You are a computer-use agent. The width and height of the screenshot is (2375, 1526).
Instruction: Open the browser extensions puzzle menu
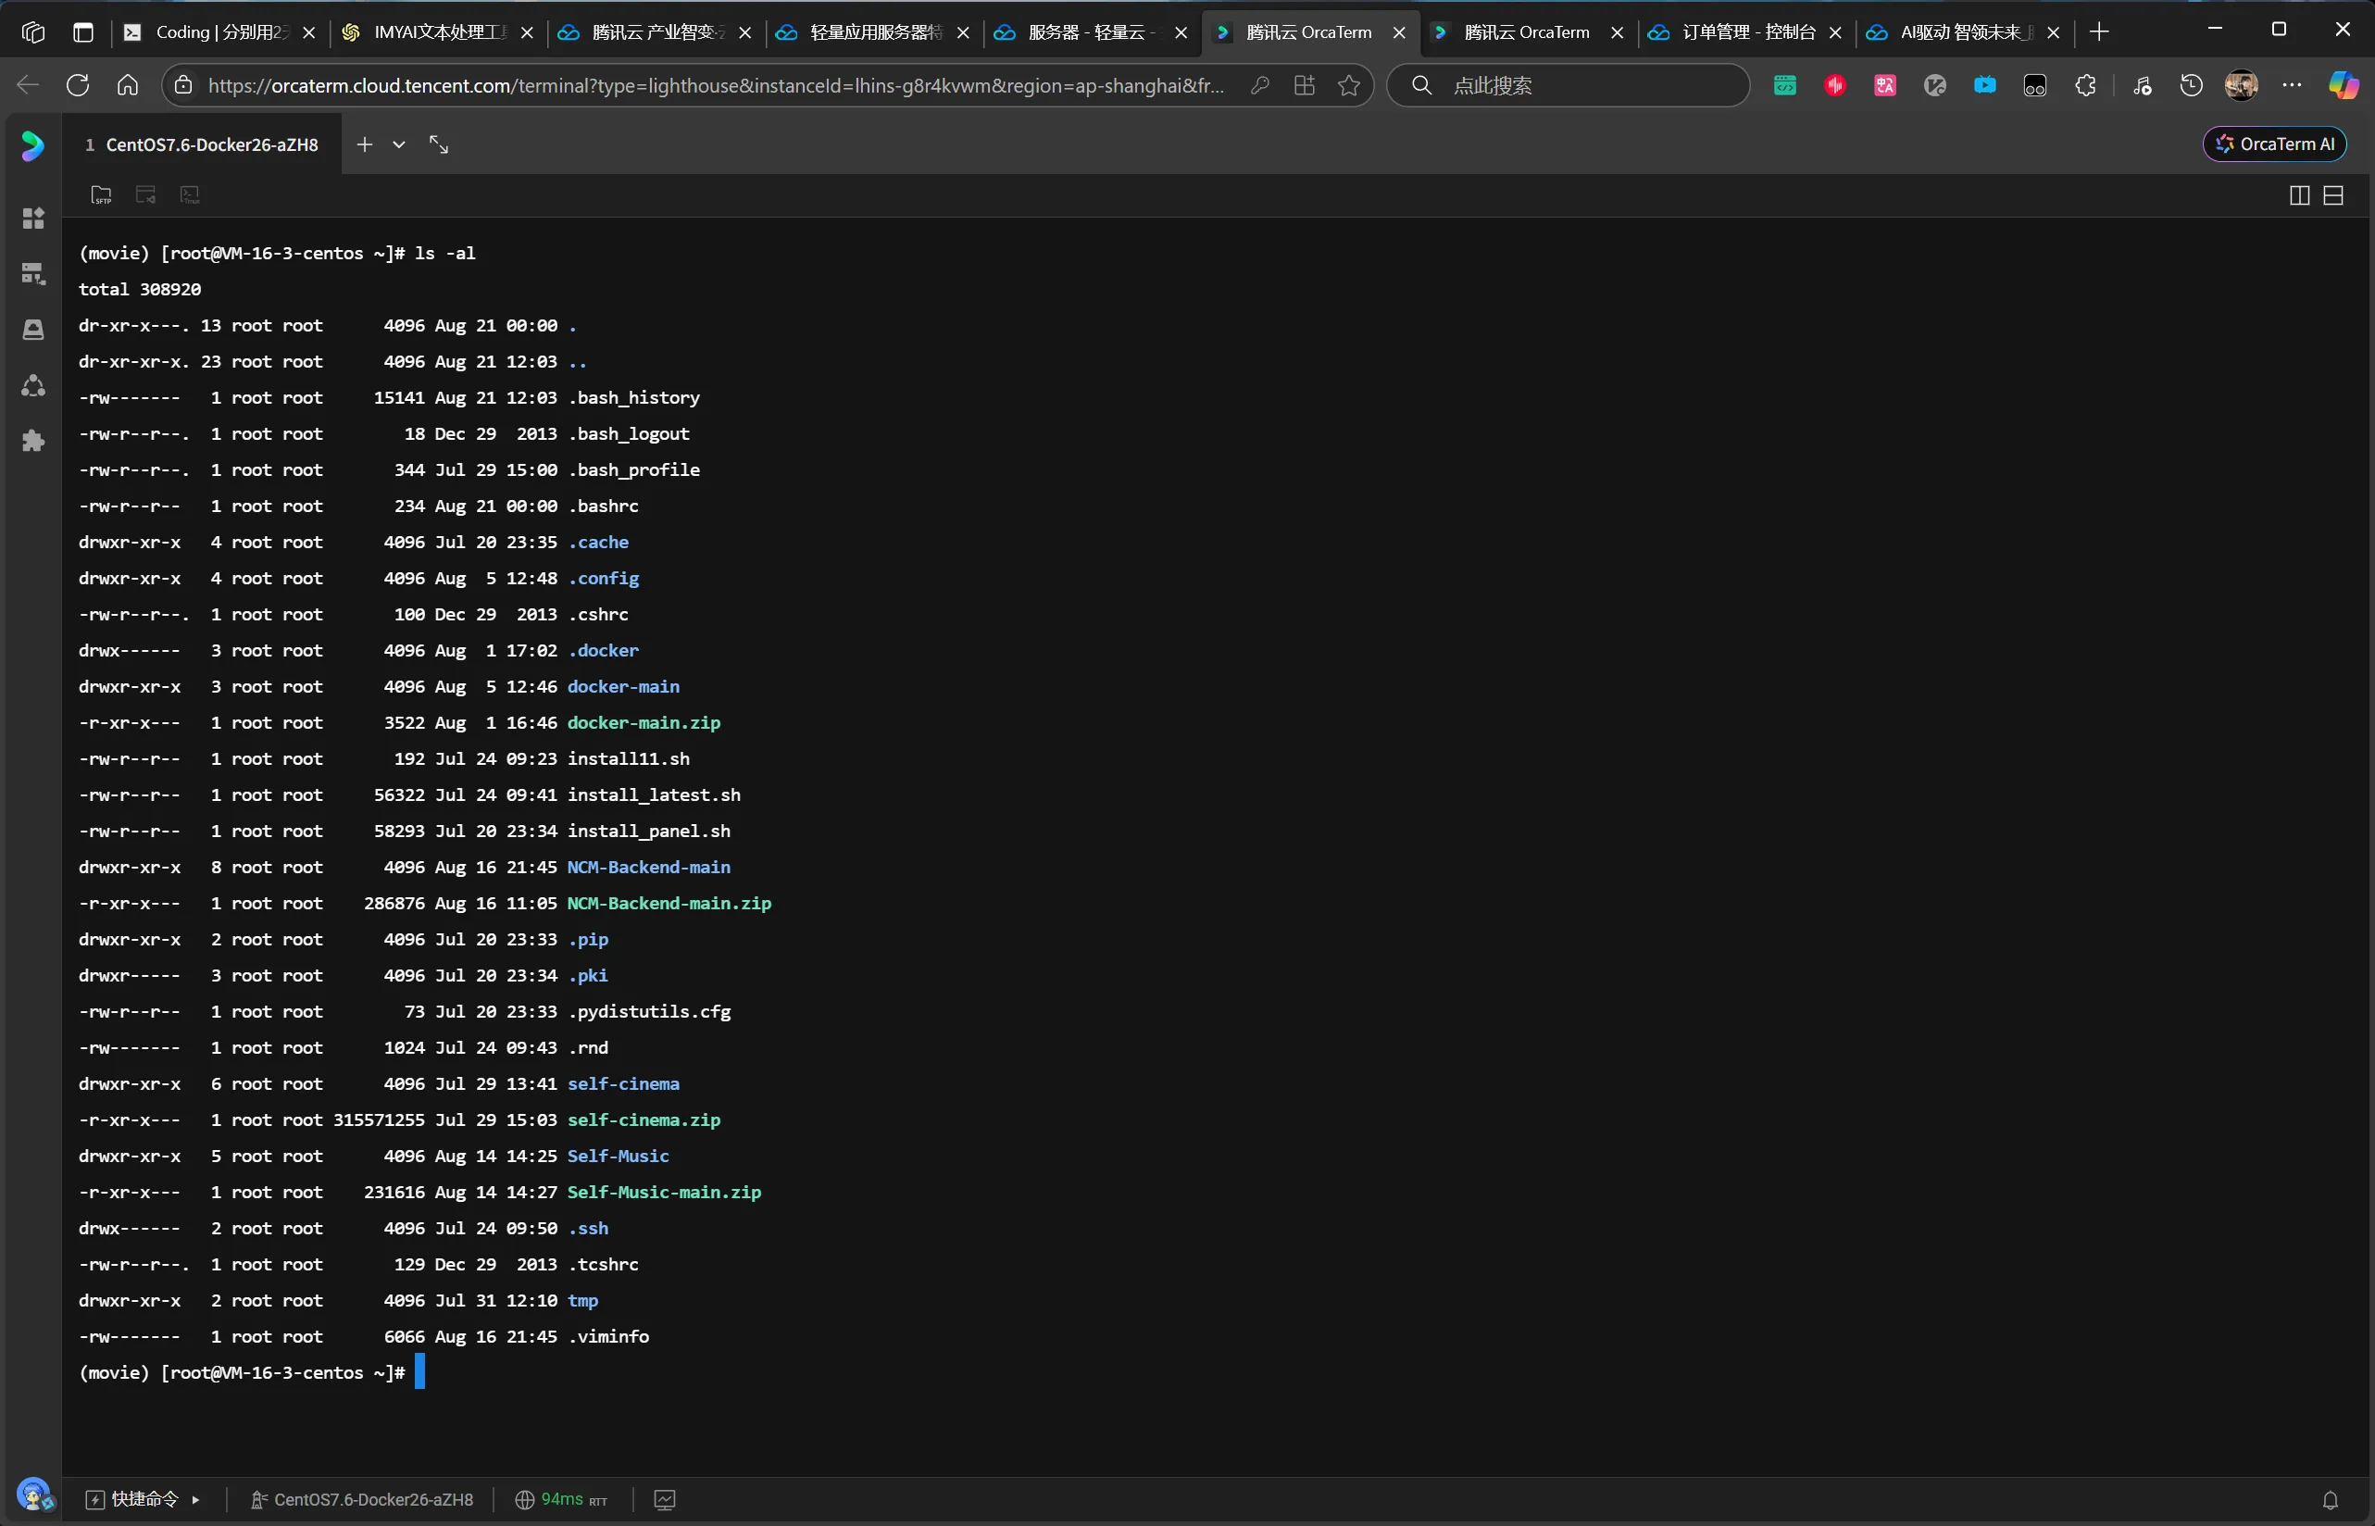(2084, 86)
